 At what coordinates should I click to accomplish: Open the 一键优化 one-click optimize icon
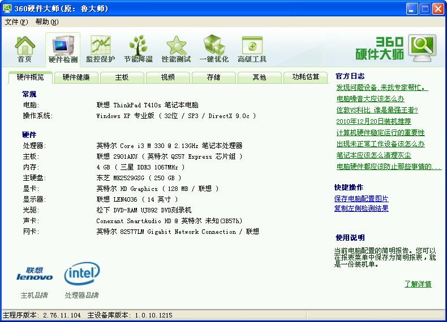214,49
